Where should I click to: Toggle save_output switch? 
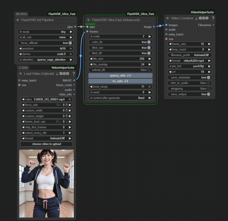click(209, 94)
